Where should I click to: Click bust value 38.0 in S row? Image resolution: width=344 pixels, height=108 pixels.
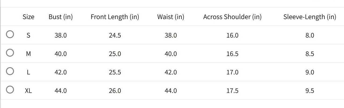[x=61, y=35]
